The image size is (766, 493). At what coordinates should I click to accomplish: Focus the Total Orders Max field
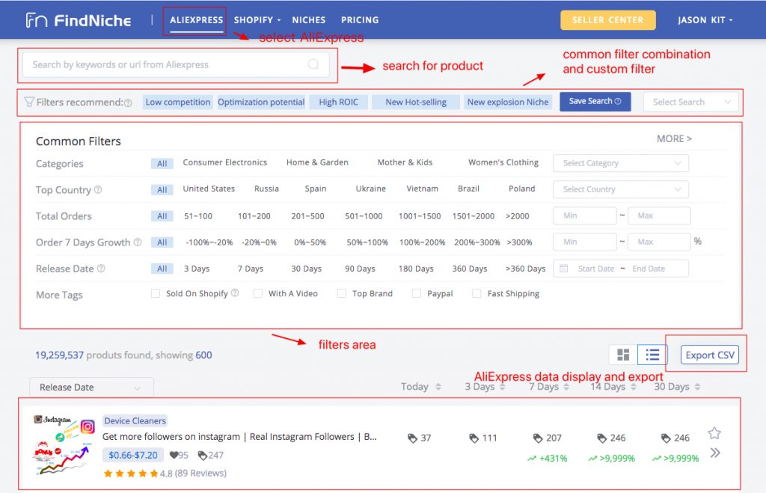click(659, 215)
